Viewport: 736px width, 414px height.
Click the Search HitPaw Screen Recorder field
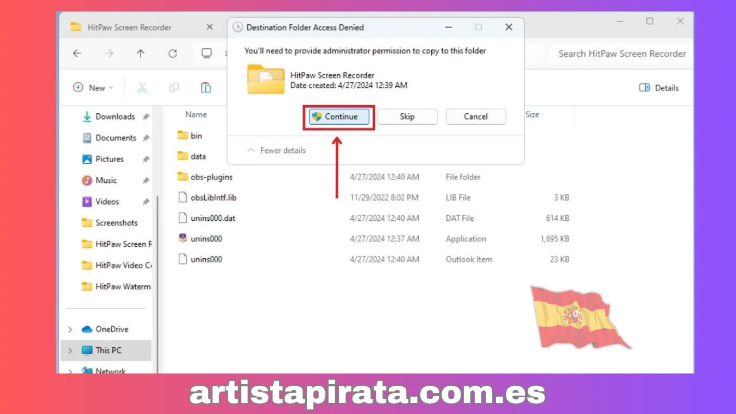621,54
